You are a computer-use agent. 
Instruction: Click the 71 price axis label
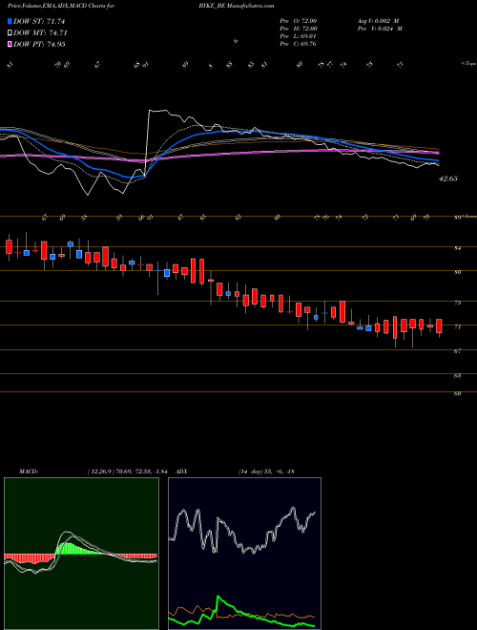click(x=457, y=327)
